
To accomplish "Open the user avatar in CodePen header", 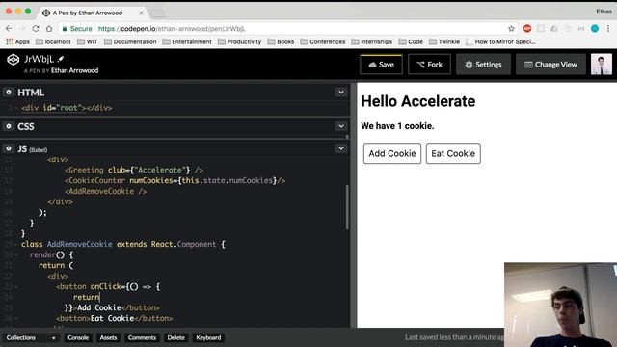I will [x=602, y=65].
